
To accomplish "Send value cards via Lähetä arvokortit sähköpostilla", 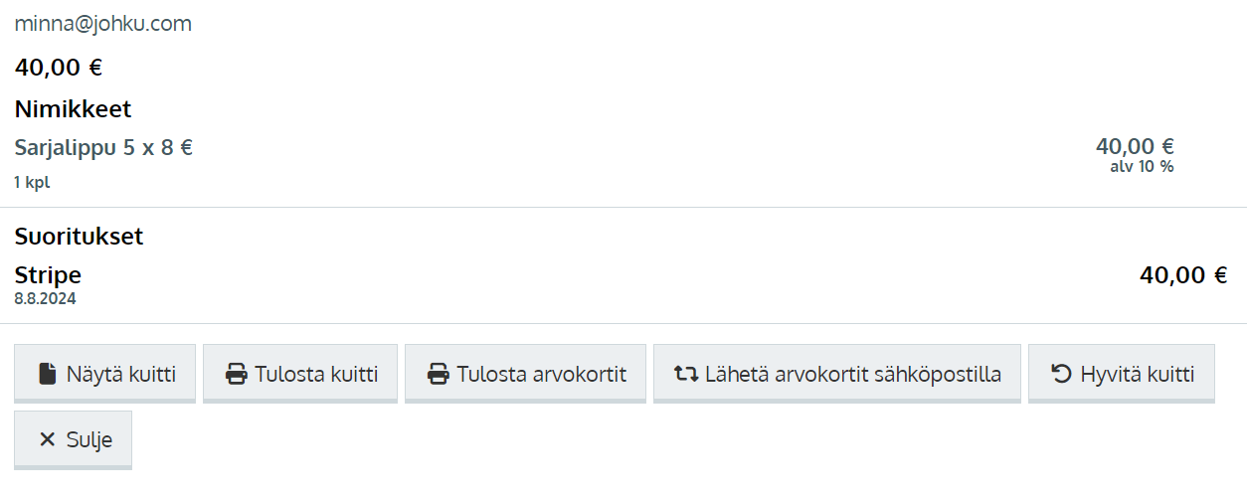I will click(853, 375).
